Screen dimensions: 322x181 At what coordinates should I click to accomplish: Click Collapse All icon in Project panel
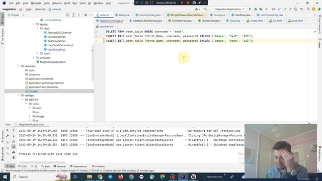(x=78, y=15)
